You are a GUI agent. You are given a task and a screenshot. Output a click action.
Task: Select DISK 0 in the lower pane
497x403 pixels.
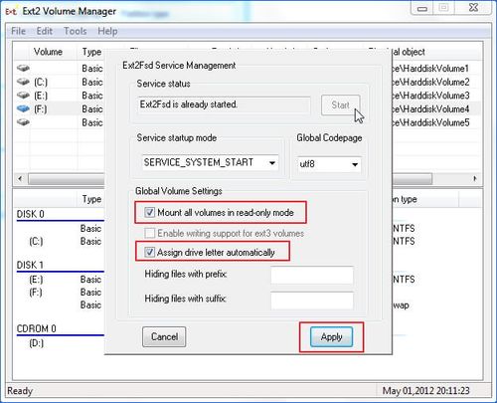[31, 214]
